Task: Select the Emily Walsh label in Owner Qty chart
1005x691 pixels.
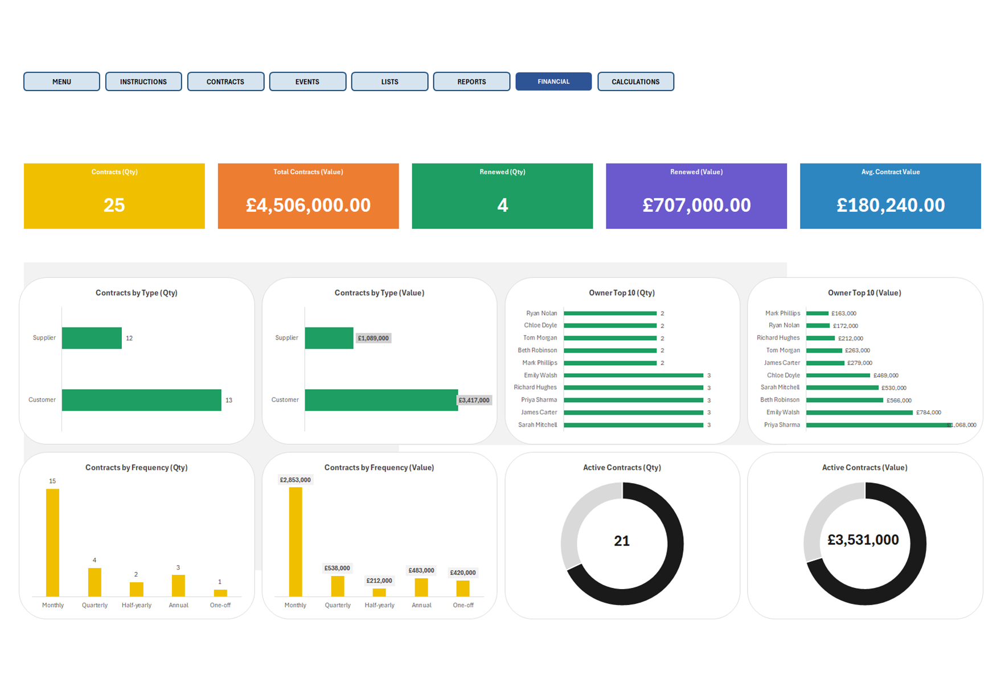Action: coord(540,375)
